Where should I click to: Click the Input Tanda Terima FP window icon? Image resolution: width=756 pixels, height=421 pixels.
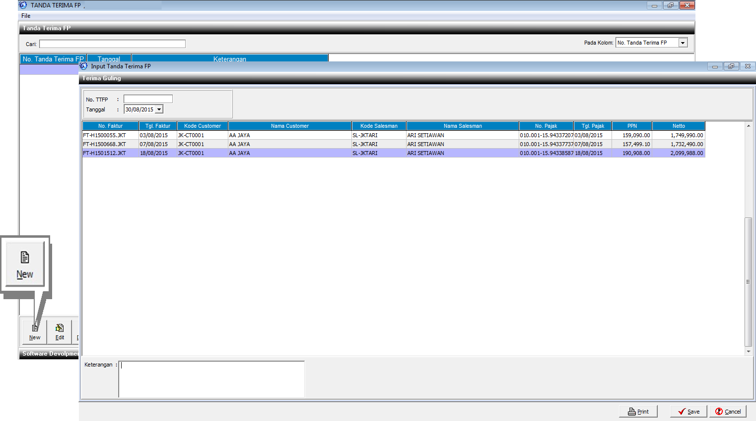tap(83, 66)
